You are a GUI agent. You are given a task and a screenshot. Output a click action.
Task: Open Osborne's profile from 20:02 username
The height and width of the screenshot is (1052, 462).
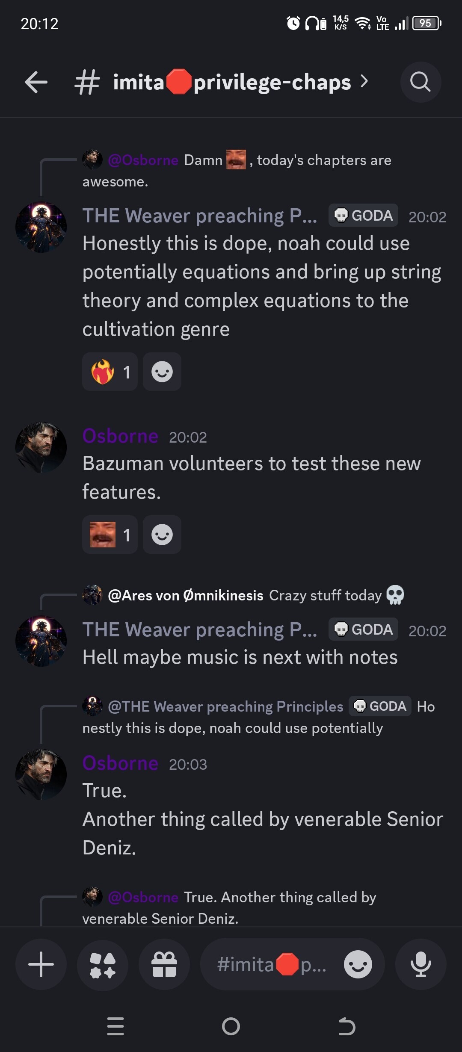coord(120,436)
